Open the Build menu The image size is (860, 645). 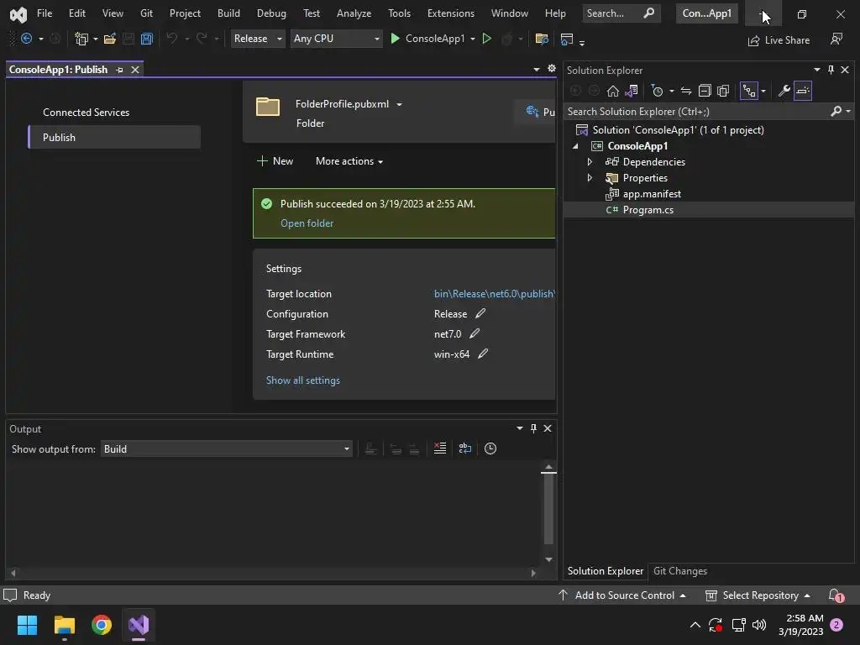tap(228, 13)
